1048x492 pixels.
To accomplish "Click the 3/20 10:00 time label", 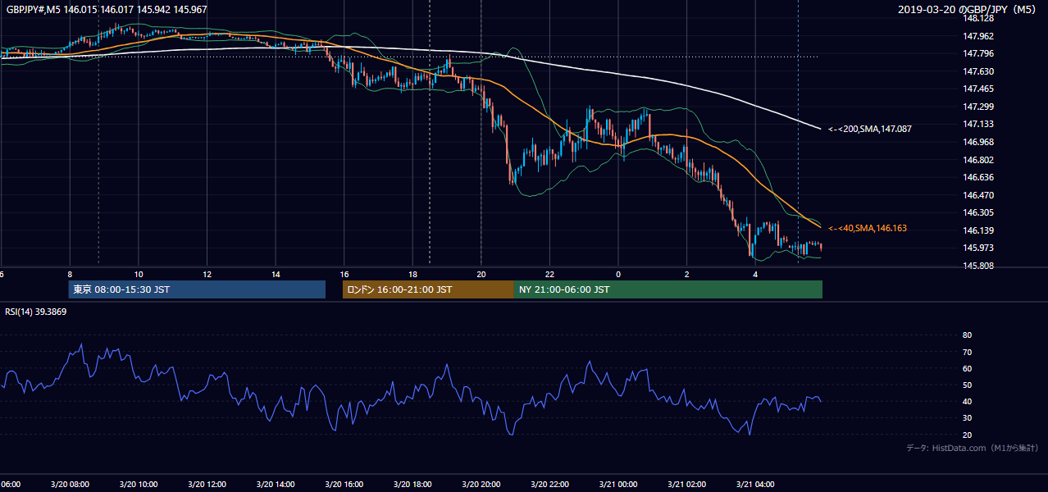I will [139, 485].
